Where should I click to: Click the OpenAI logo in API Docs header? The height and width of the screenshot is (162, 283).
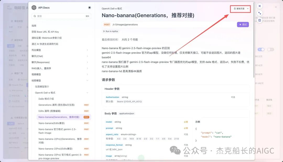(34, 8)
